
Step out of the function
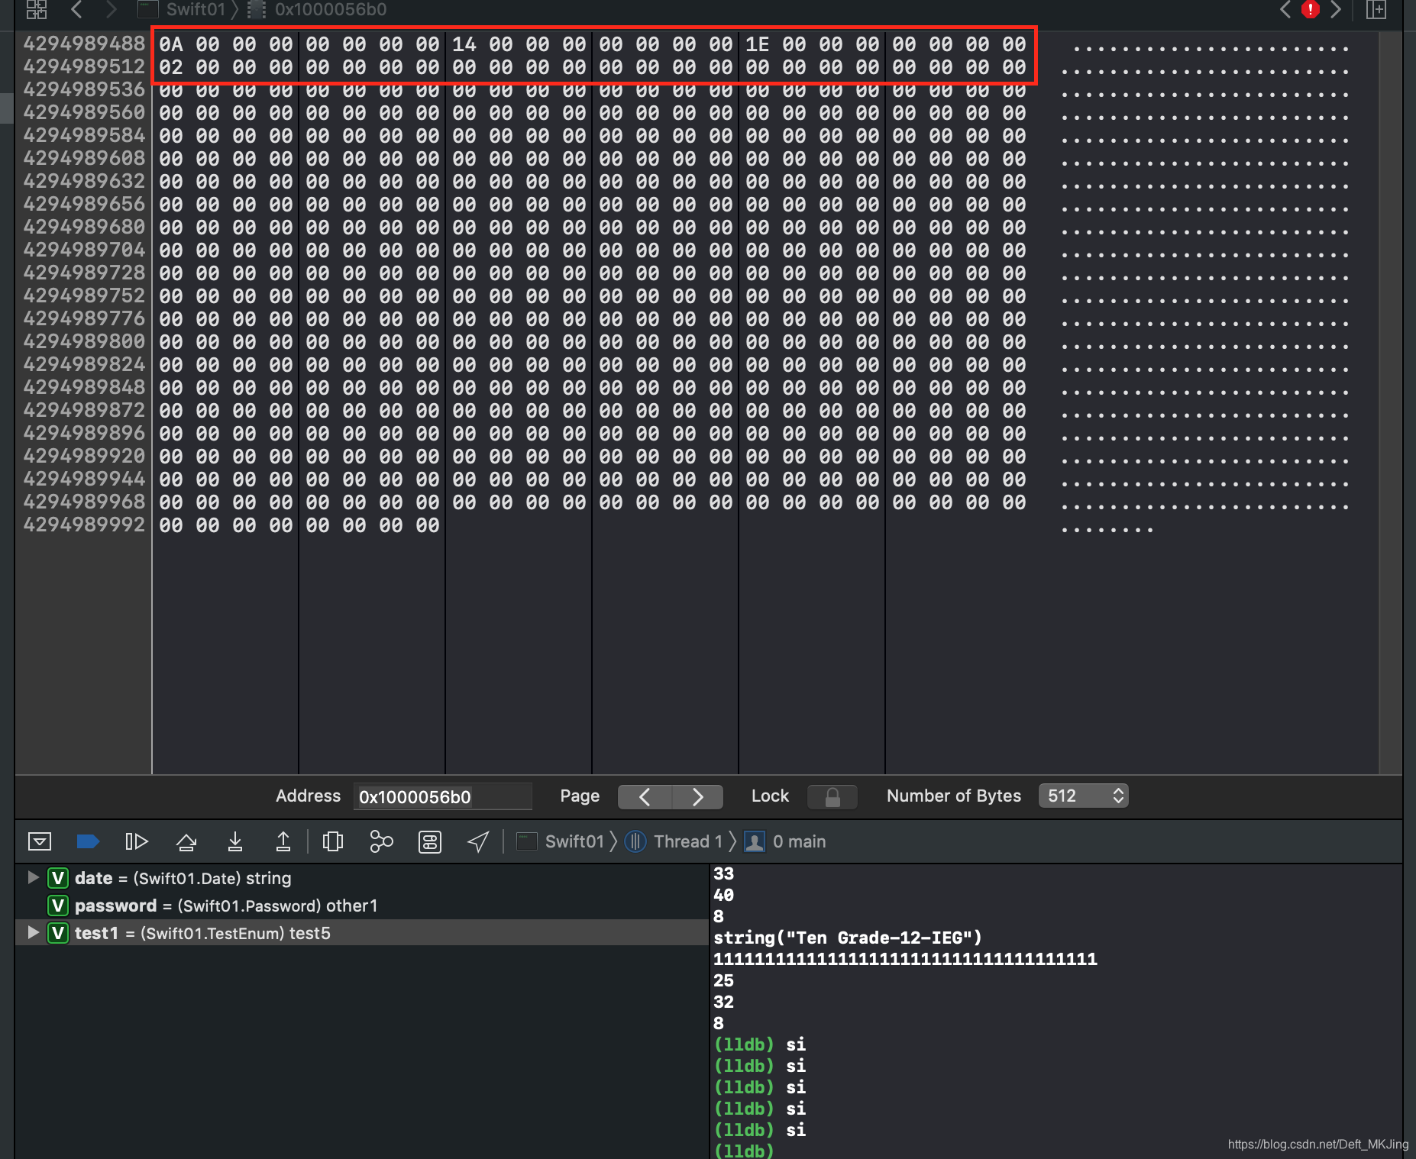(x=283, y=841)
